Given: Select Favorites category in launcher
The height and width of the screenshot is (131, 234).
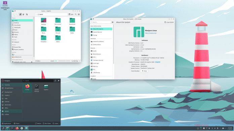Looking at the screenshot, I should 11,85.
